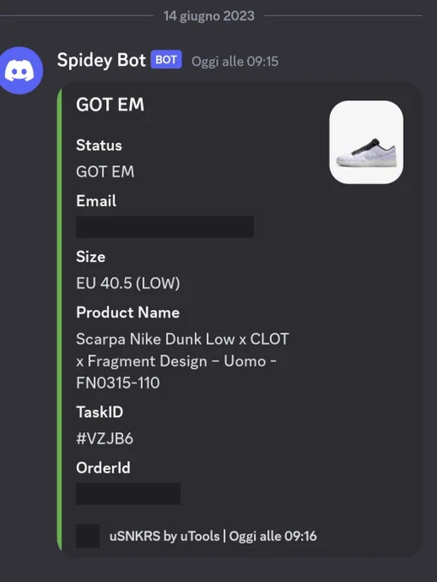
Task: Open the Nike Dunk sneaker thumbnail
Action: tap(366, 142)
